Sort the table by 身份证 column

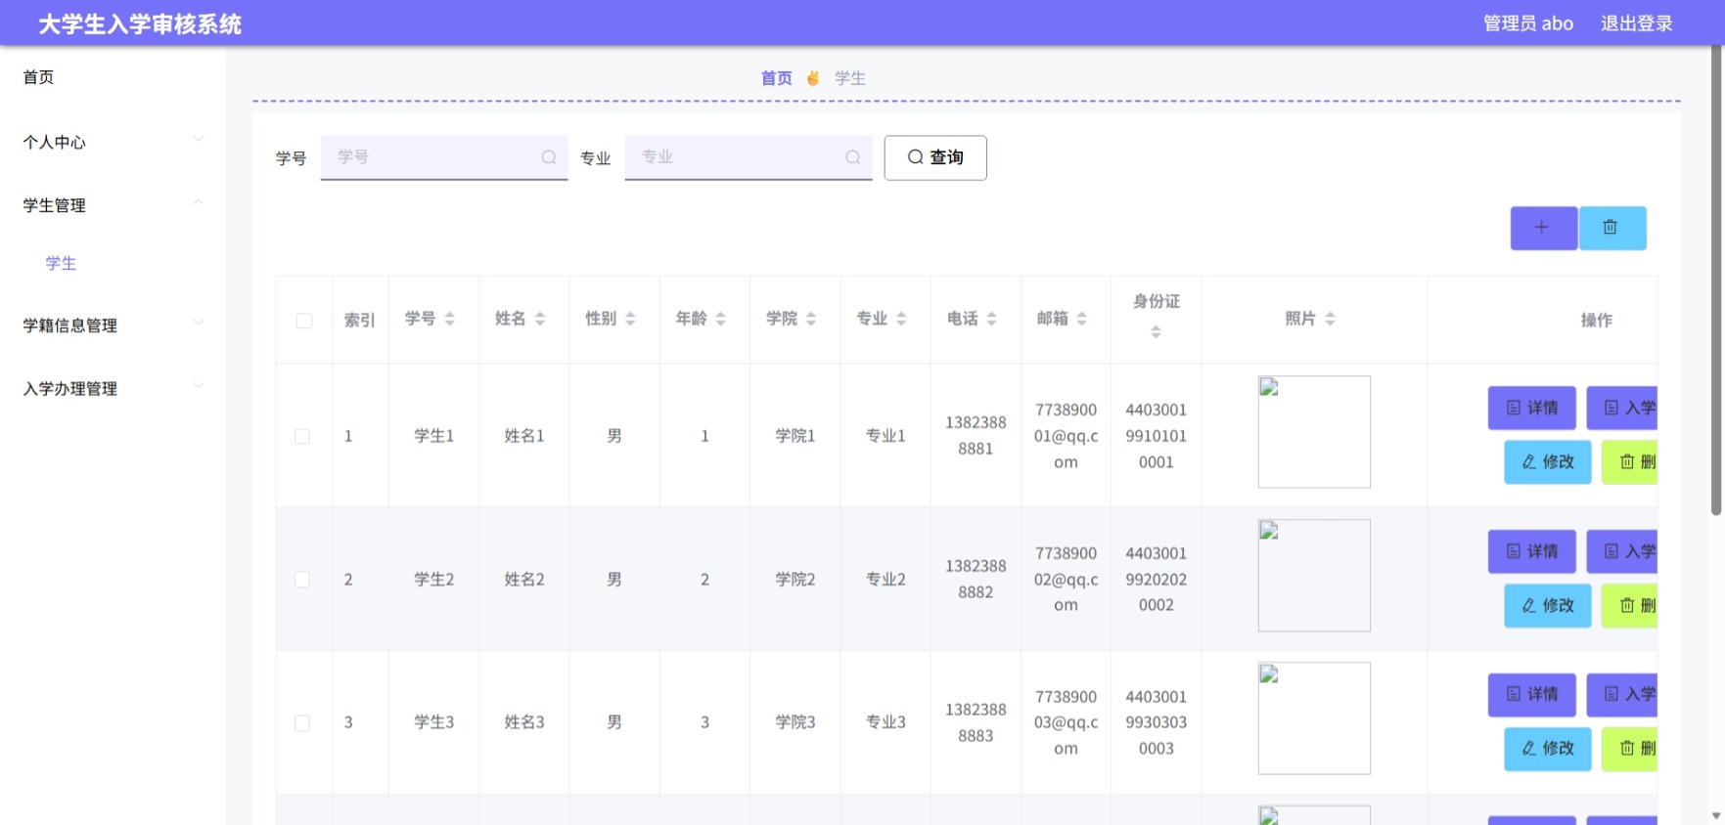[1156, 332]
